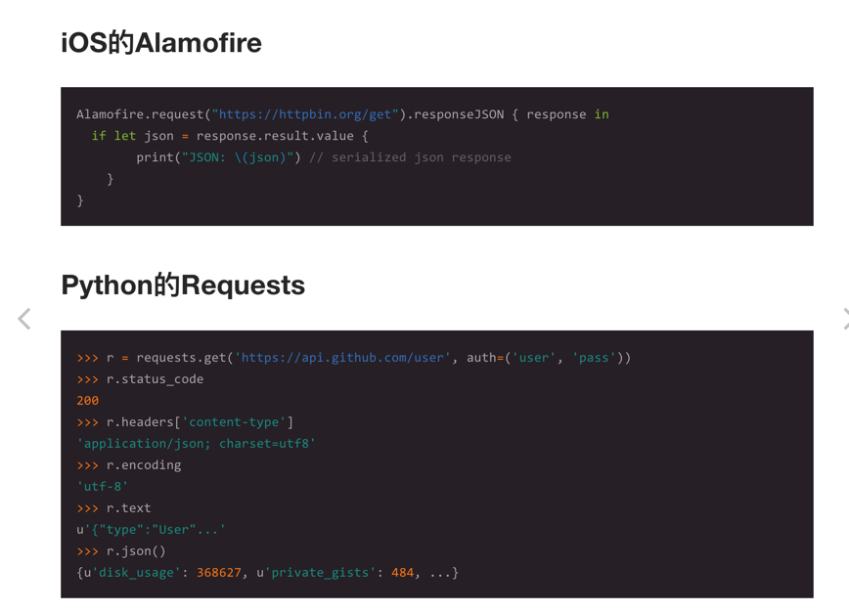This screenshot has width=849, height=612.
Task: Click the r.encoding line
Action: coord(129,465)
